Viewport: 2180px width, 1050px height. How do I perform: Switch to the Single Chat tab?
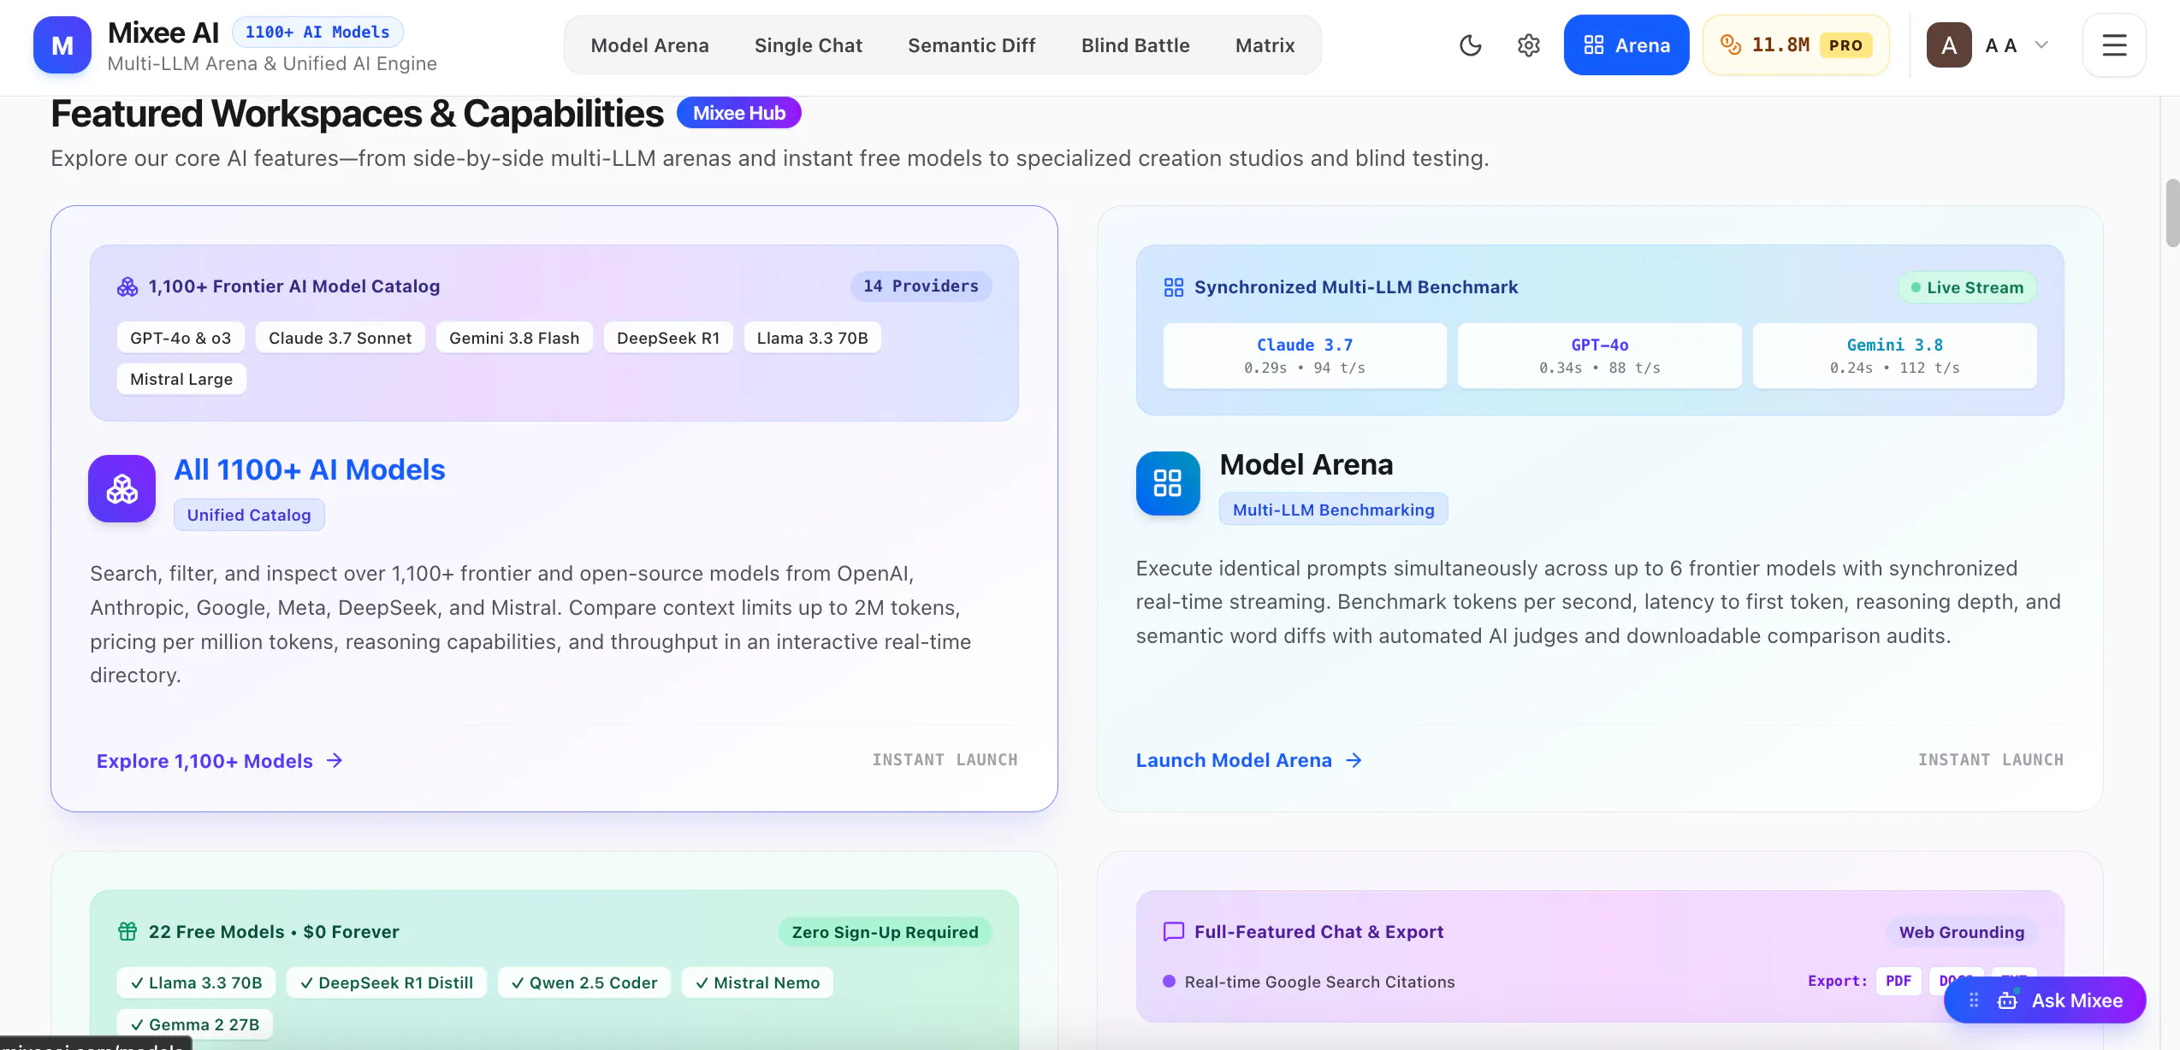(808, 45)
